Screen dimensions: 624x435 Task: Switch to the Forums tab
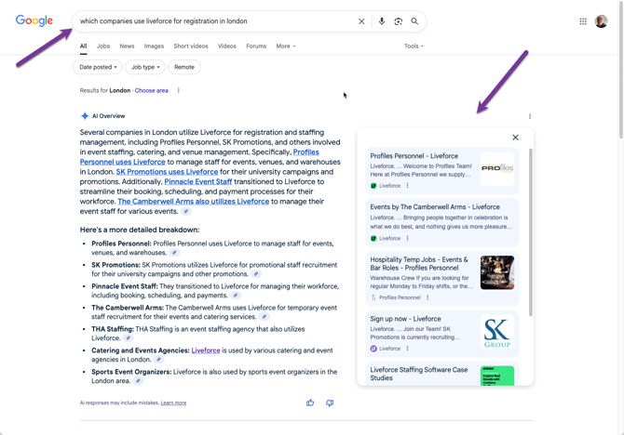[x=256, y=46]
